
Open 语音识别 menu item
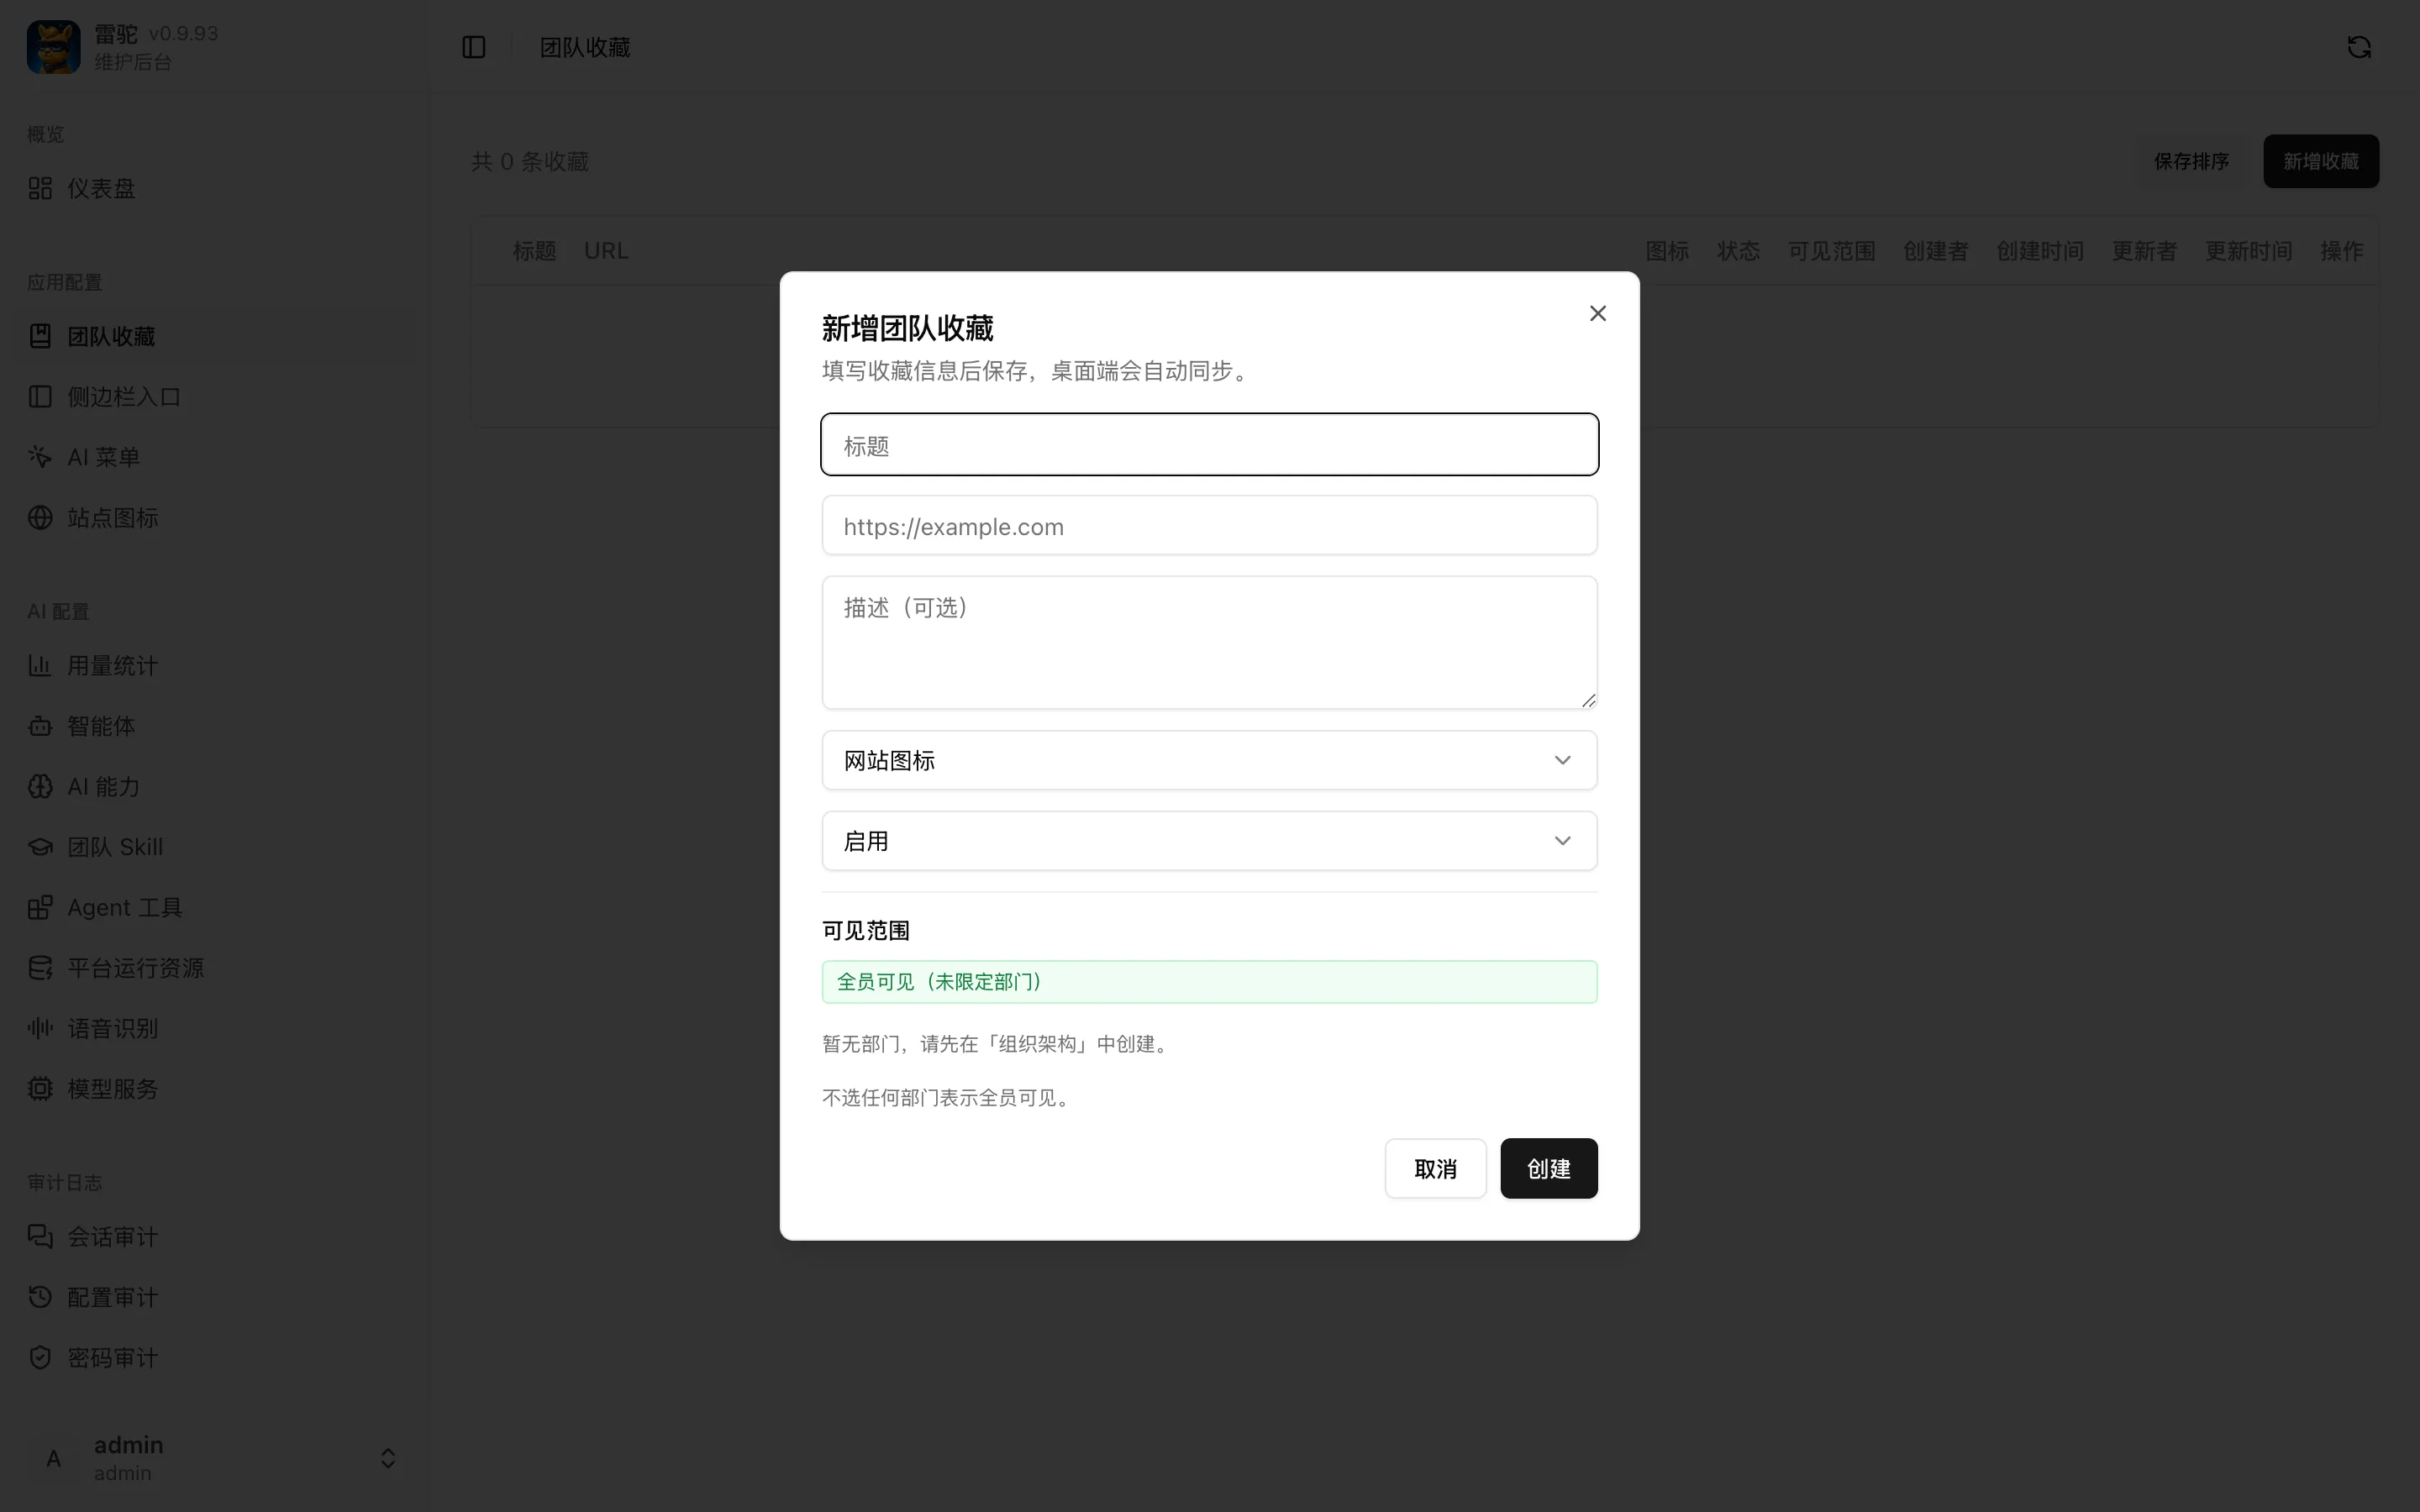pyautogui.click(x=215, y=1028)
